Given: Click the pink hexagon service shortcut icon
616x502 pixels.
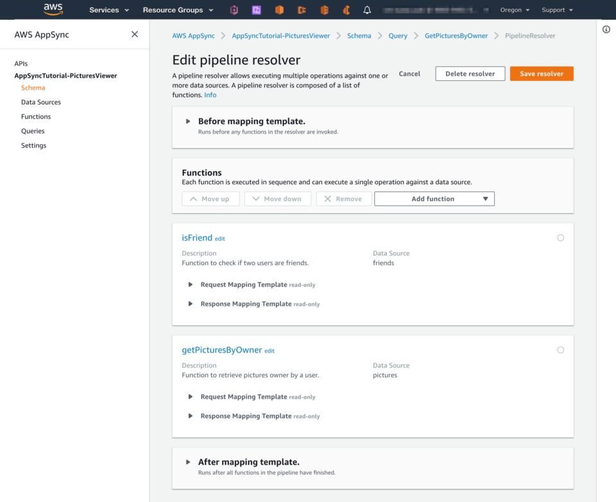Looking at the screenshot, I should tap(234, 10).
